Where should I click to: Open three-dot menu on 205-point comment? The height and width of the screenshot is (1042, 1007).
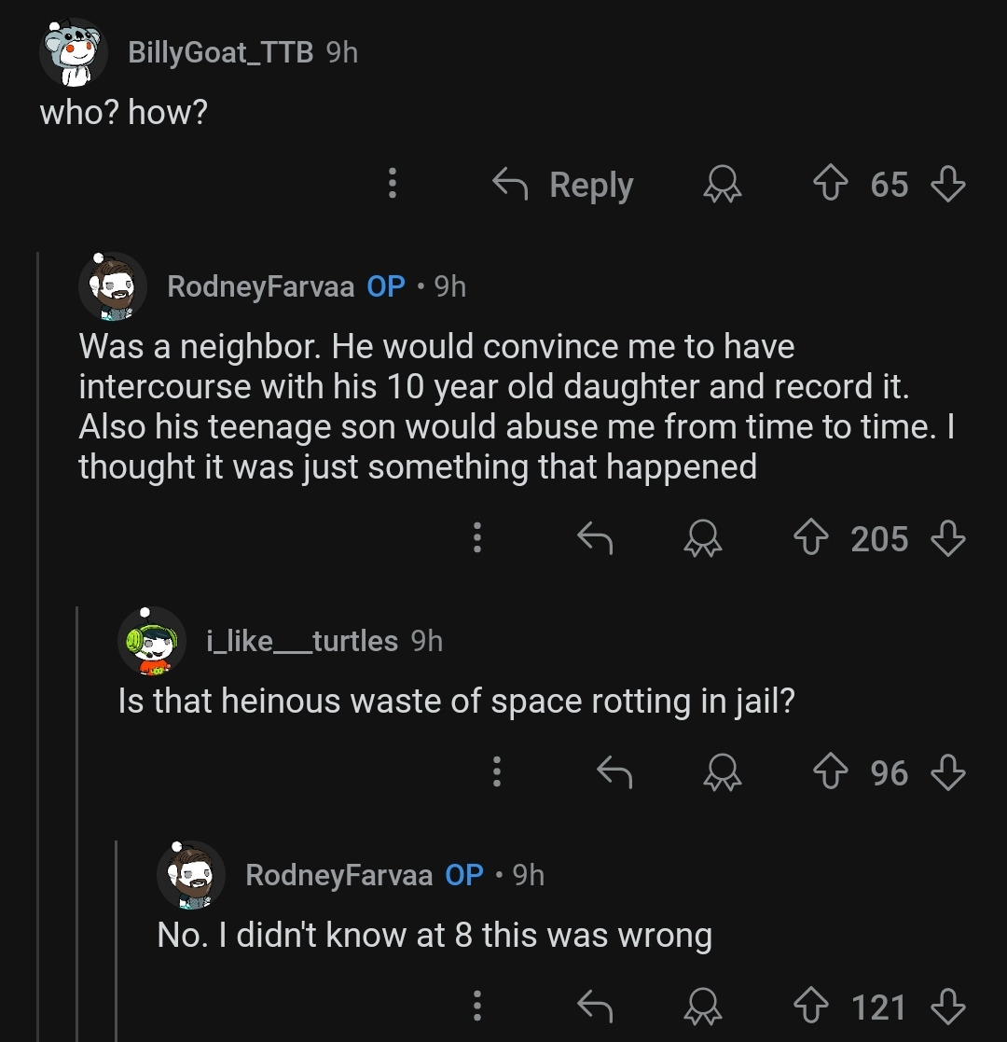click(477, 538)
